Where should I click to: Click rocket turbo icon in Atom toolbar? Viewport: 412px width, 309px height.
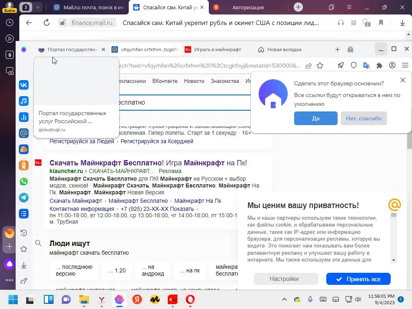[341, 66]
